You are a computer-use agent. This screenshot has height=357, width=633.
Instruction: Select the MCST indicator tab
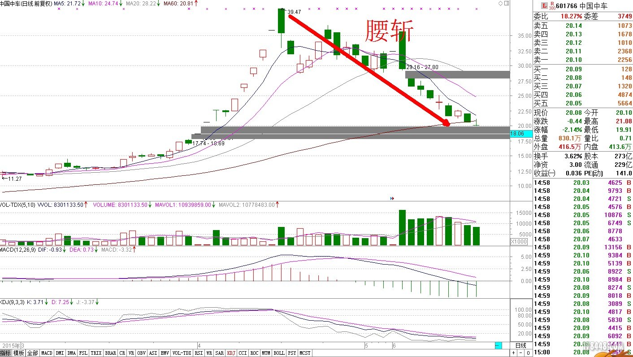tap(305, 353)
